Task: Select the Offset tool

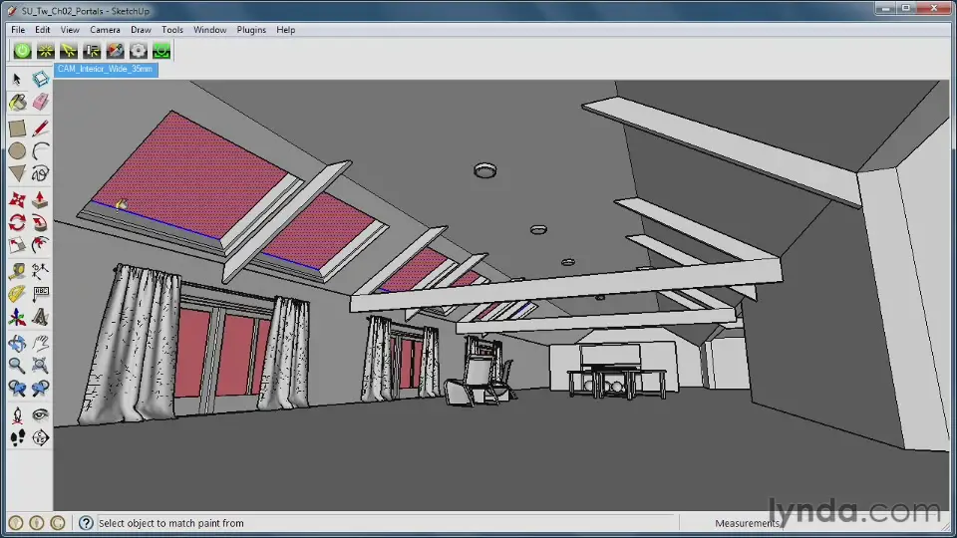Action: pos(40,246)
